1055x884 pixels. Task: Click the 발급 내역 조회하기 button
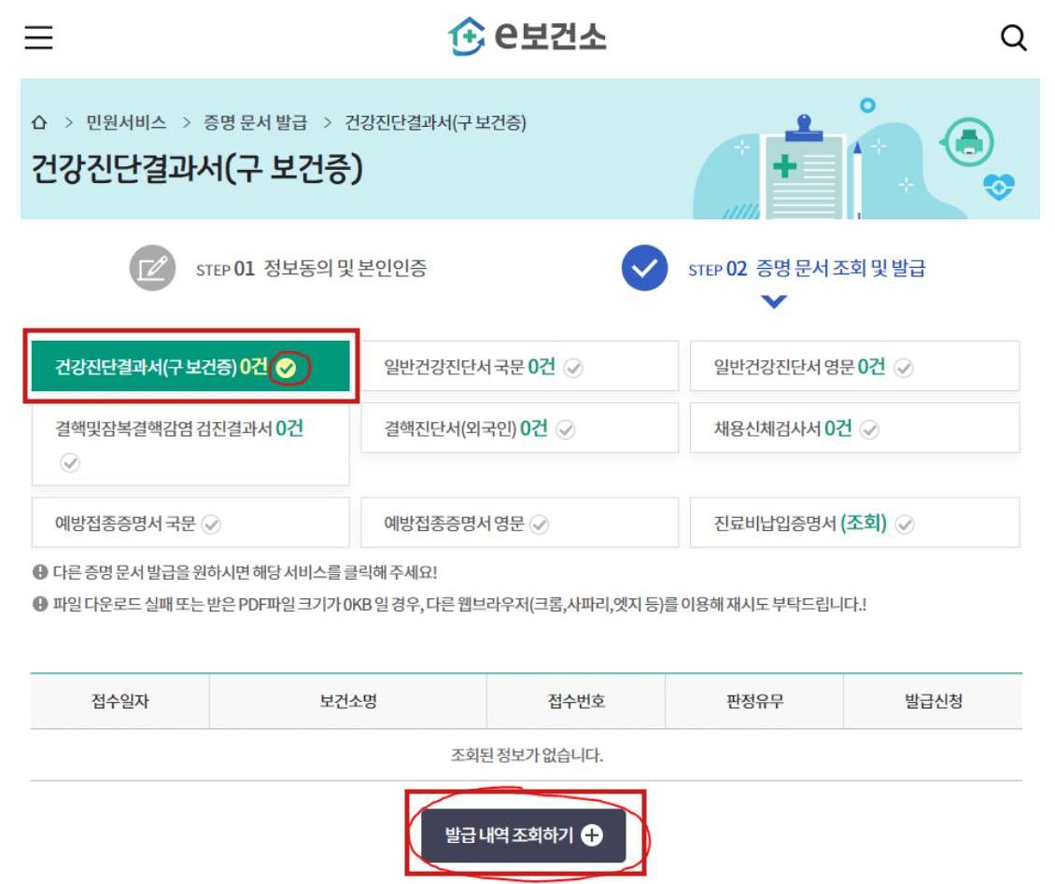pos(525,835)
